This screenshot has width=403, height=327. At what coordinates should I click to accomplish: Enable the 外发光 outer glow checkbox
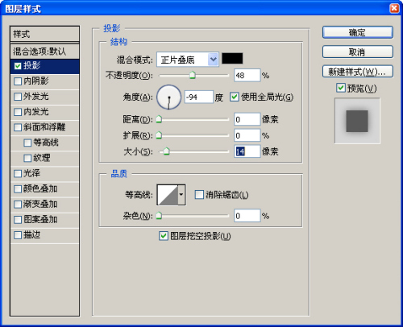tap(18, 97)
